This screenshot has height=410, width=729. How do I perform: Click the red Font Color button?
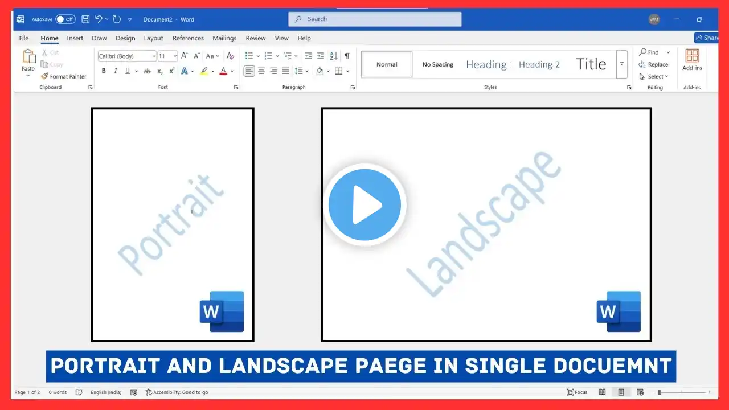tap(223, 71)
